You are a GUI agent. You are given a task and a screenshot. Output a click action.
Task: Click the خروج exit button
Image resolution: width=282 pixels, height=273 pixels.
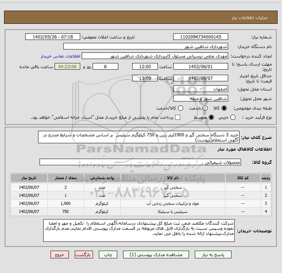click(60, 255)
